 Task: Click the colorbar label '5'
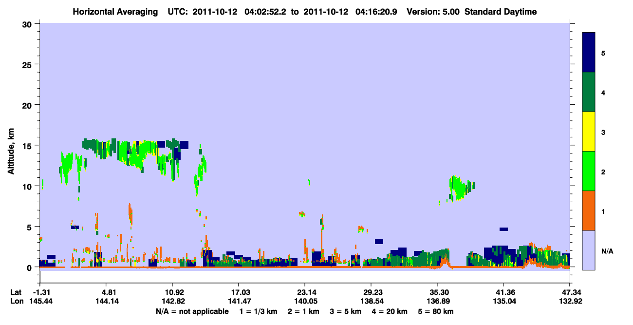(603, 53)
